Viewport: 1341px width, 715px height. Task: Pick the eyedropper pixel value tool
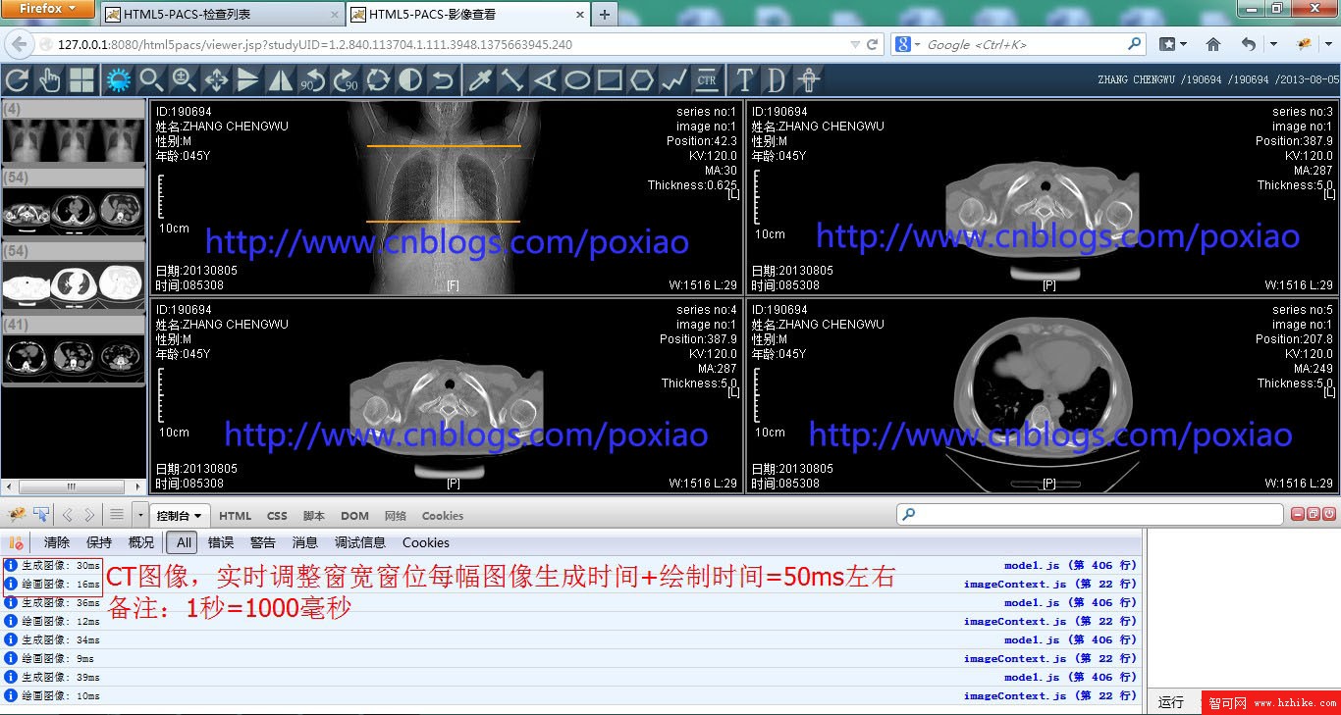pyautogui.click(x=479, y=80)
